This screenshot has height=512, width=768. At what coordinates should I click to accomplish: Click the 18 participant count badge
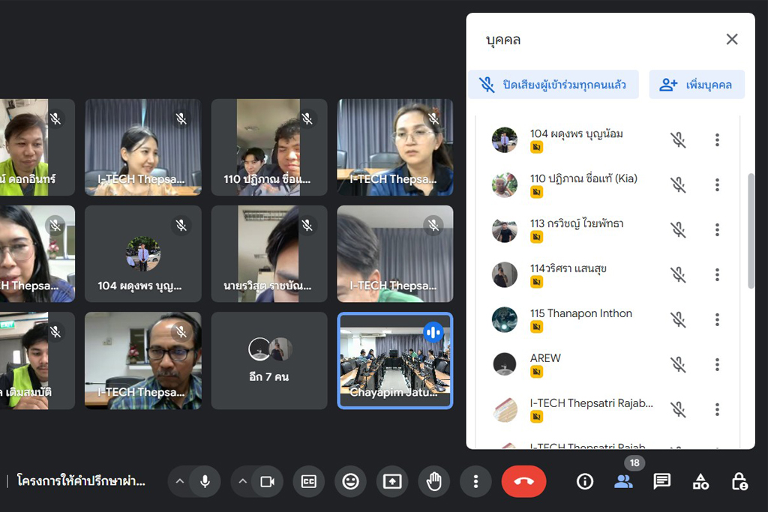(634, 463)
